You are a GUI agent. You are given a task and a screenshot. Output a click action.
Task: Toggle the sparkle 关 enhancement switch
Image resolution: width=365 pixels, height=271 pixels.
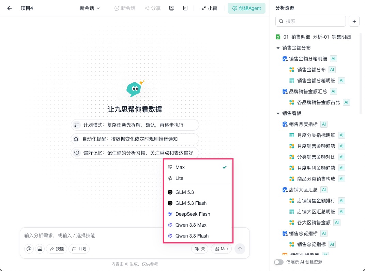200,249
